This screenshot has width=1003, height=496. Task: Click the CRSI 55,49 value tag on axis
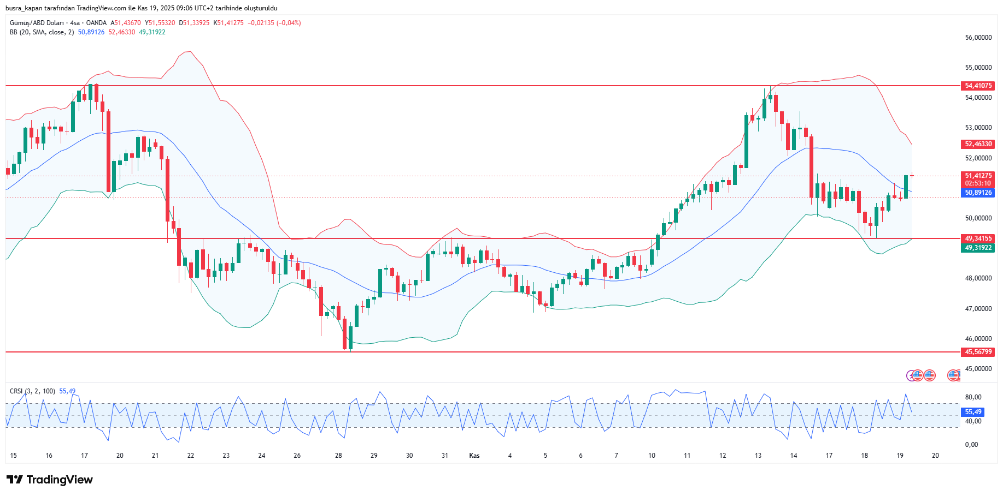[972, 412]
